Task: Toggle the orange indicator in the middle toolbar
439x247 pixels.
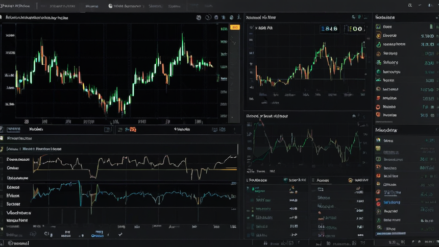Action: pyautogui.click(x=131, y=130)
